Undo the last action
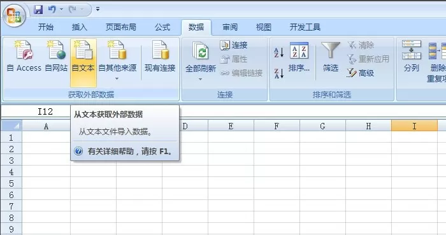This screenshot has height=235, width=446. coord(52,10)
